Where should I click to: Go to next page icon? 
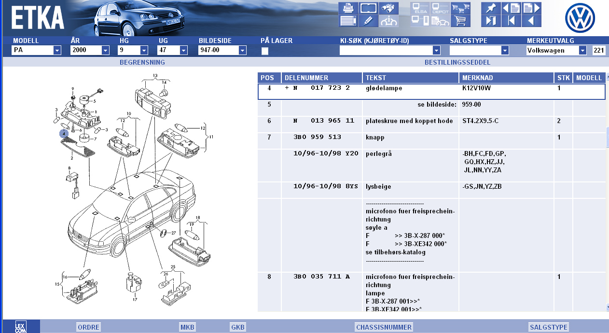pyautogui.click(x=531, y=8)
